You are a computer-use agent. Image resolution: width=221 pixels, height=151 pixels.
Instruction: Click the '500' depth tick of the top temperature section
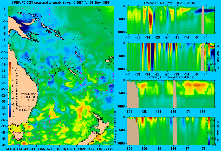122,19
